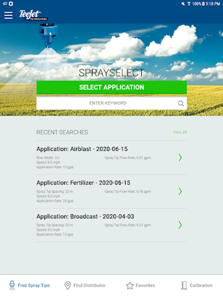This screenshot has width=223, height=298.
Task: Tap the 3:18 PM clock
Action: [213, 4]
